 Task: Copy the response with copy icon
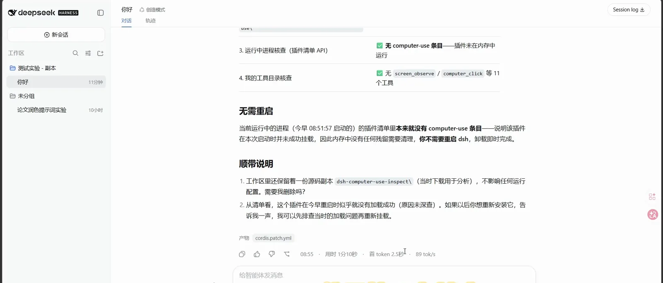tap(242, 254)
